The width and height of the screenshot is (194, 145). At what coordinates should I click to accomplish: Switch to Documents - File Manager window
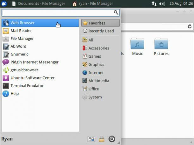pyautogui.click(x=39, y=3)
